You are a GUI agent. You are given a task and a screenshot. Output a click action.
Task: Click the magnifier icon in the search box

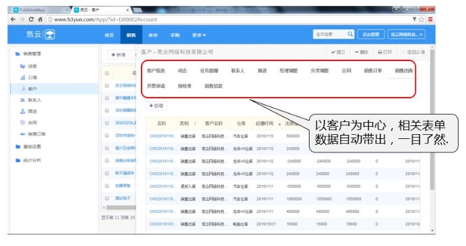pos(350,34)
